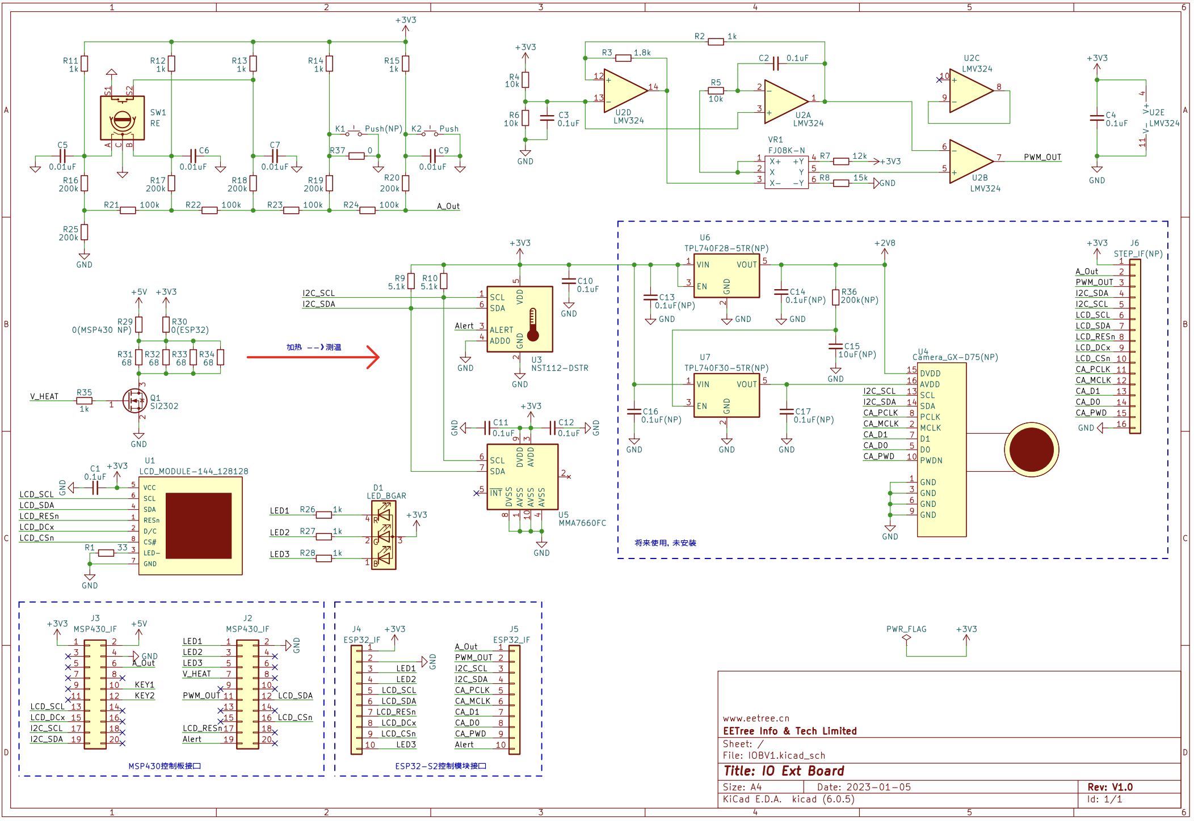
Task: Select resistor R21 100k symbol
Action: 128,210
